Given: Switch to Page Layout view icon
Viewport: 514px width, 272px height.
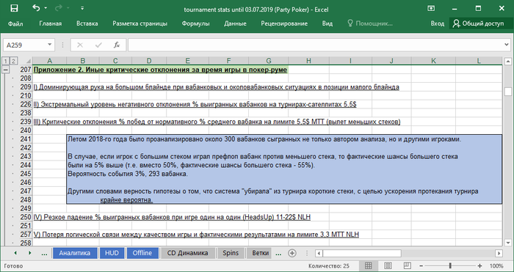Looking at the screenshot, I should (388, 265).
